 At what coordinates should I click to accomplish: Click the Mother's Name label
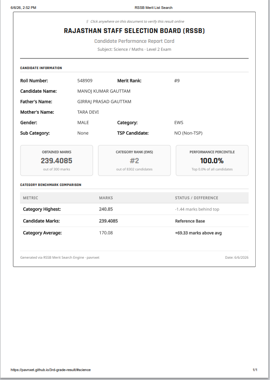[37, 112]
